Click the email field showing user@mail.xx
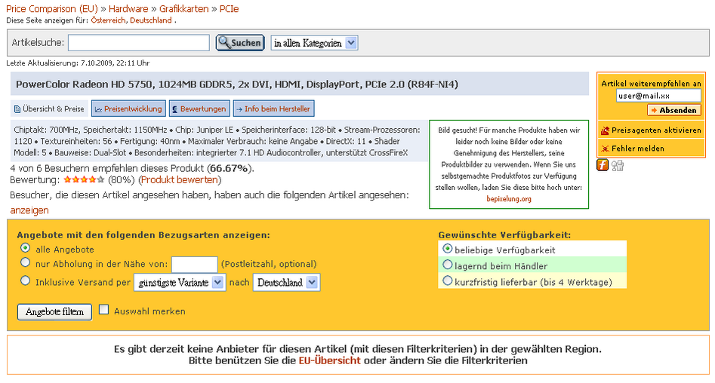The image size is (715, 383). point(658,96)
